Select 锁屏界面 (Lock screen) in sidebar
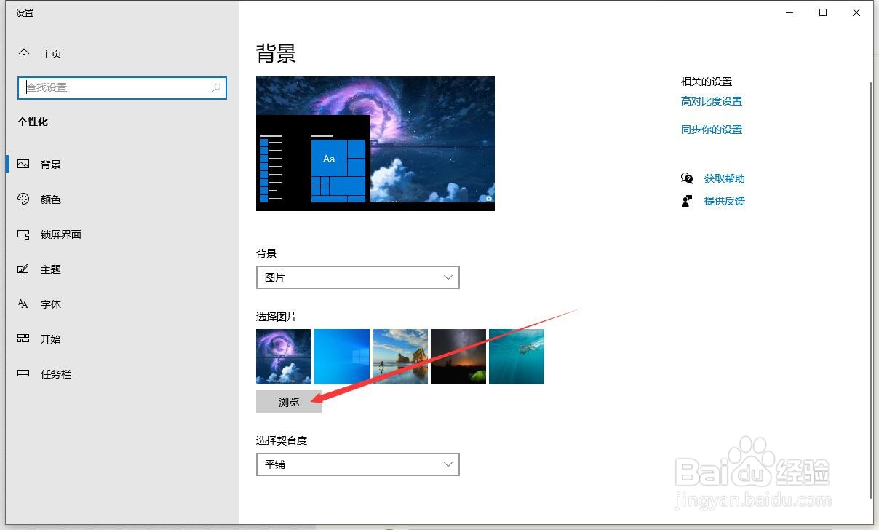Screen dimensions: 879x530 click(23, 234)
